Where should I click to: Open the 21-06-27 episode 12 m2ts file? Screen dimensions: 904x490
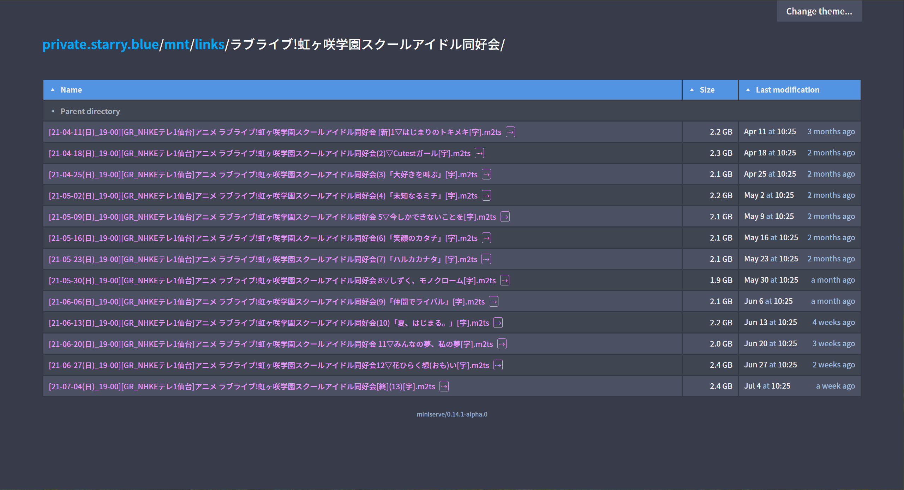[269, 365]
